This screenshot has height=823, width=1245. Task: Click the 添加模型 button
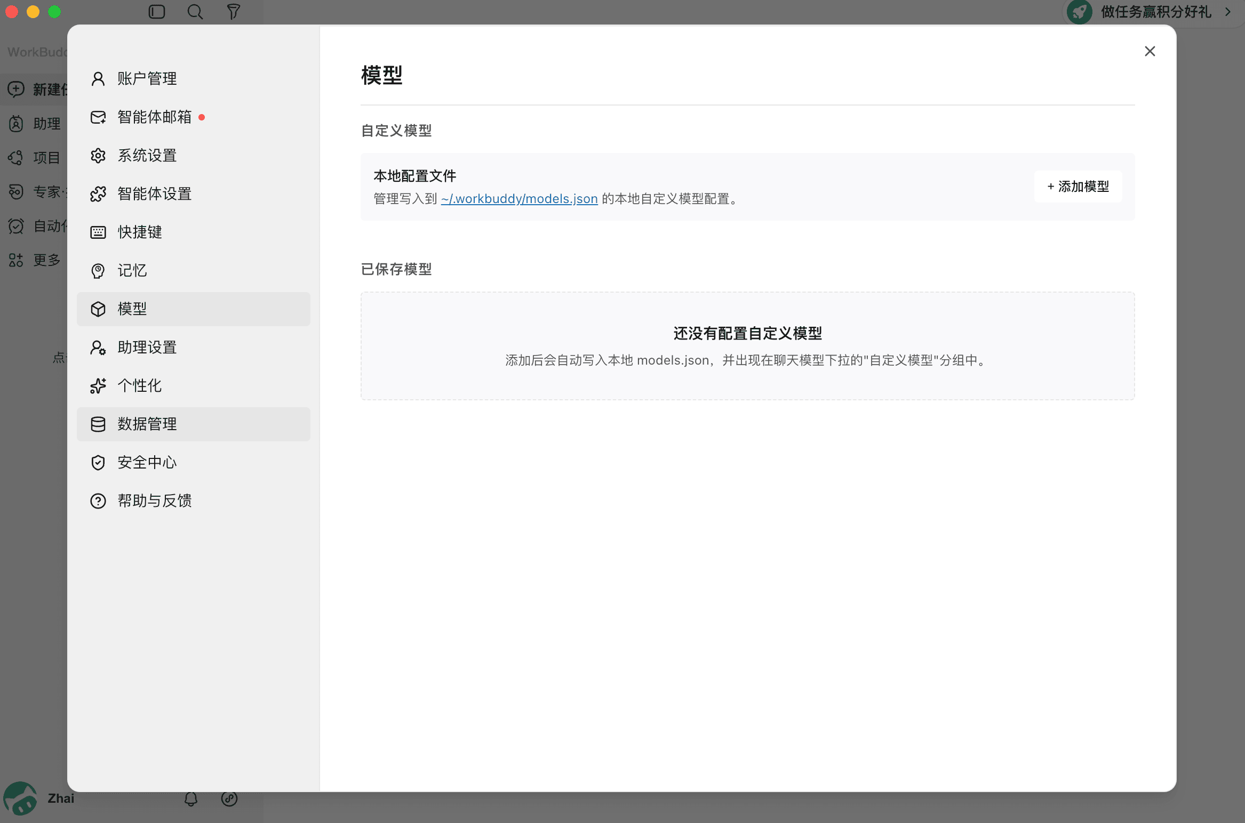coord(1078,187)
